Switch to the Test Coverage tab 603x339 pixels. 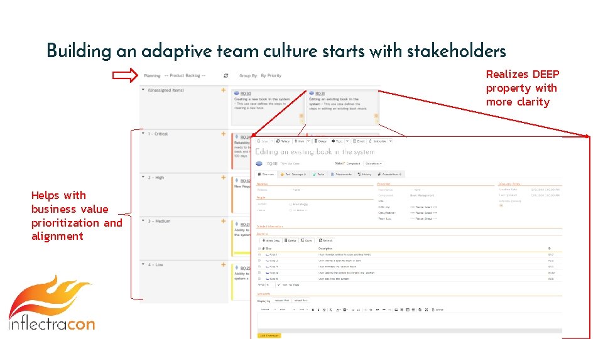pyautogui.click(x=293, y=175)
